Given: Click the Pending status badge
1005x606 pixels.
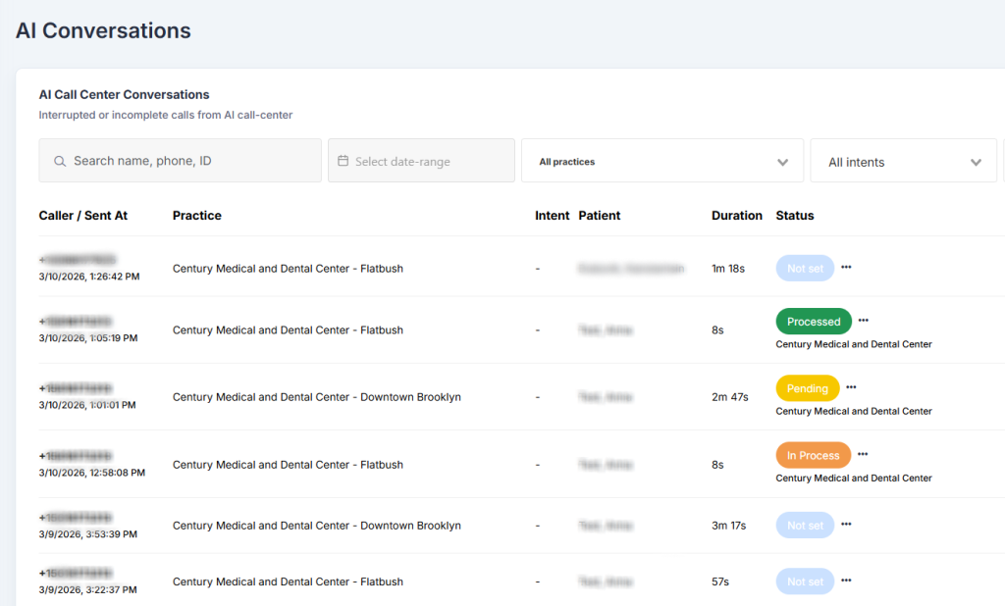Looking at the screenshot, I should pos(807,387).
